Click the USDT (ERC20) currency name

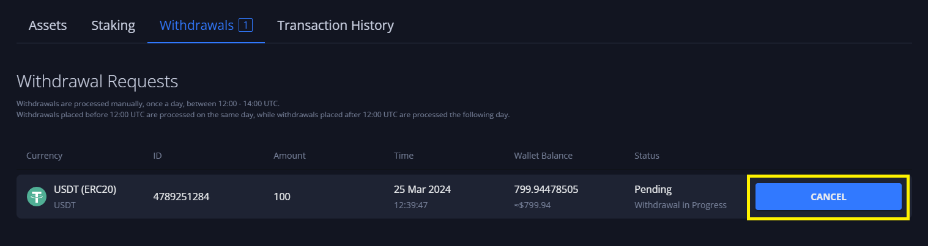[85, 189]
